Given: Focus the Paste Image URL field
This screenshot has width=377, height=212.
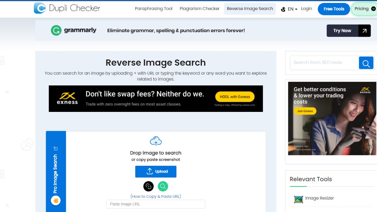Looking at the screenshot, I should click(x=156, y=204).
